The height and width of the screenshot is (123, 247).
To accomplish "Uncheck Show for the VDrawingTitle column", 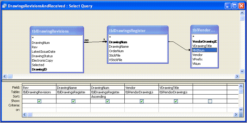I will 176,101.
